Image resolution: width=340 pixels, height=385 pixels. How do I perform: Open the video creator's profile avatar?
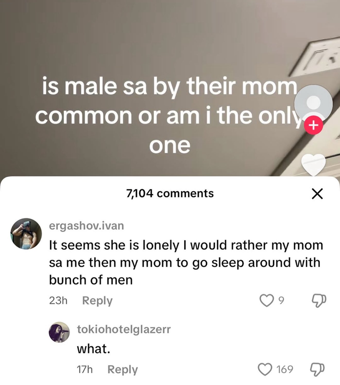(x=313, y=104)
